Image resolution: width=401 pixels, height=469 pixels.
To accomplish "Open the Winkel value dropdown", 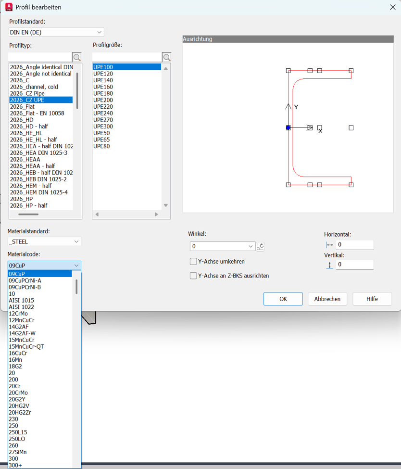I will 250,245.
